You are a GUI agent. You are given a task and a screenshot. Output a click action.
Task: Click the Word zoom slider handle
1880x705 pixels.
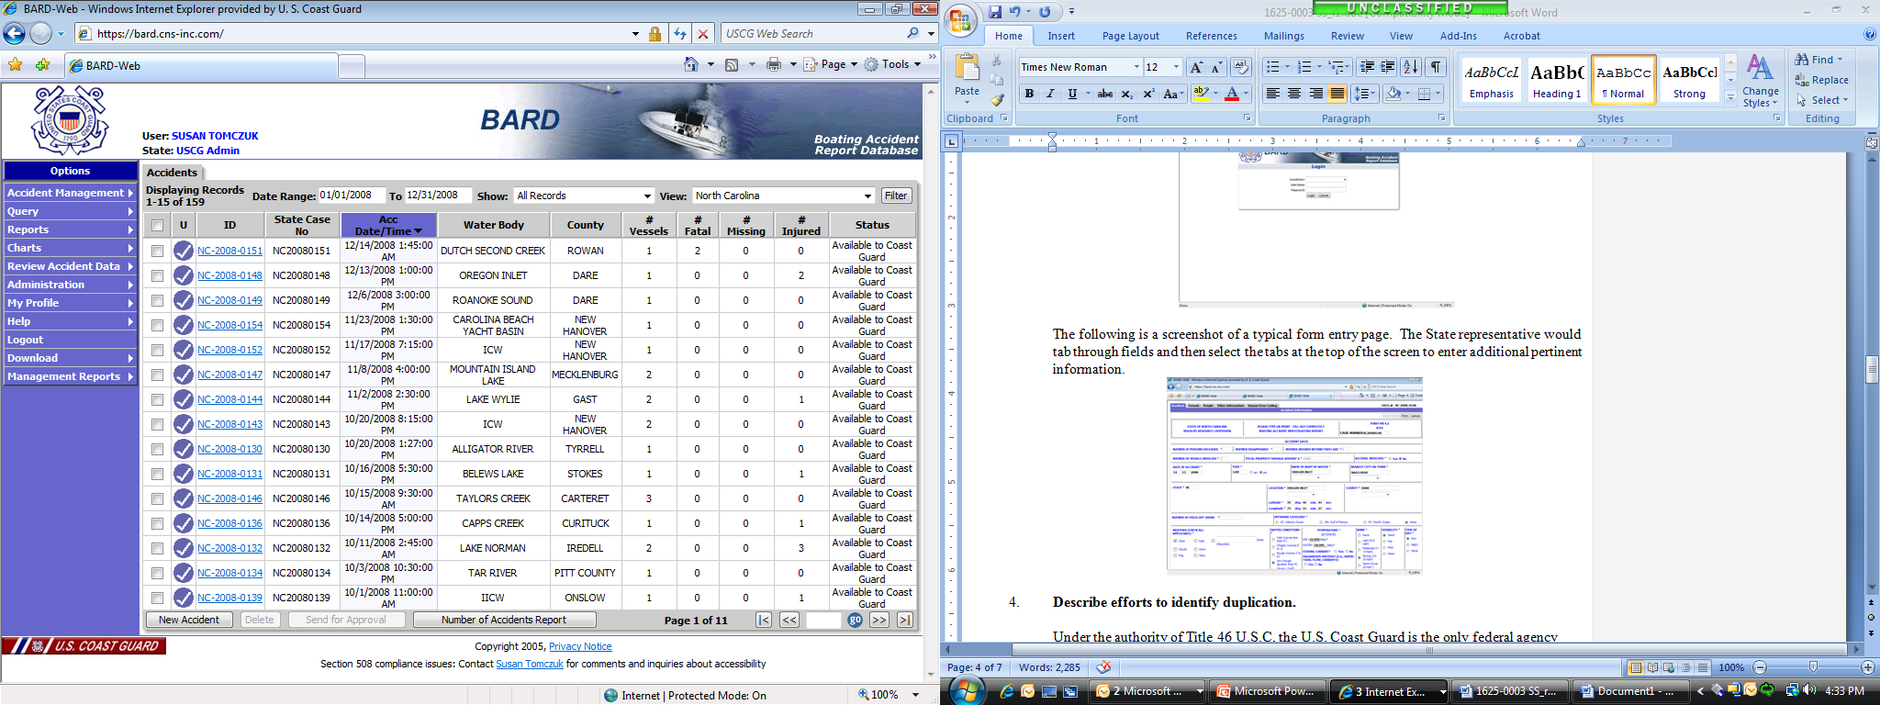(x=1813, y=667)
